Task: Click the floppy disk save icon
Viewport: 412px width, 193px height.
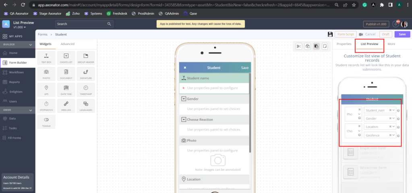Action: point(330,35)
